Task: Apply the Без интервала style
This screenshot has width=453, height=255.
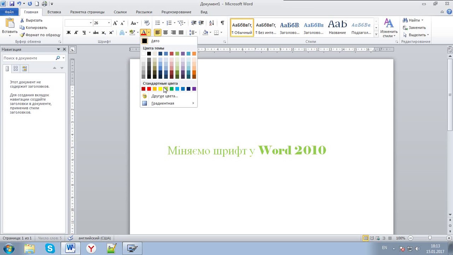Action: 266,28
